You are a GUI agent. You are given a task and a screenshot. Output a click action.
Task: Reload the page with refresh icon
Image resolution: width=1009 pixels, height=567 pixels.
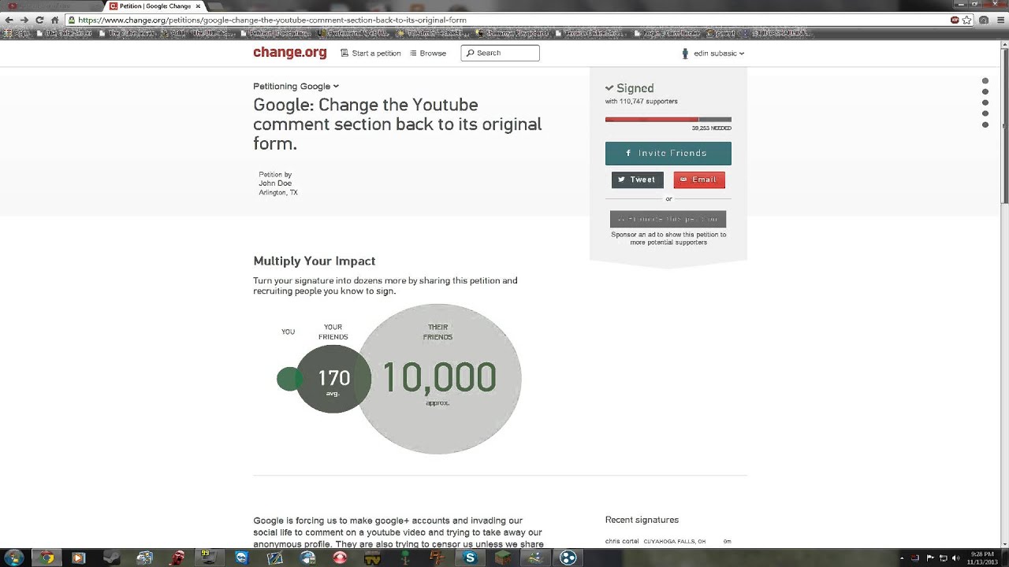pyautogui.click(x=39, y=20)
